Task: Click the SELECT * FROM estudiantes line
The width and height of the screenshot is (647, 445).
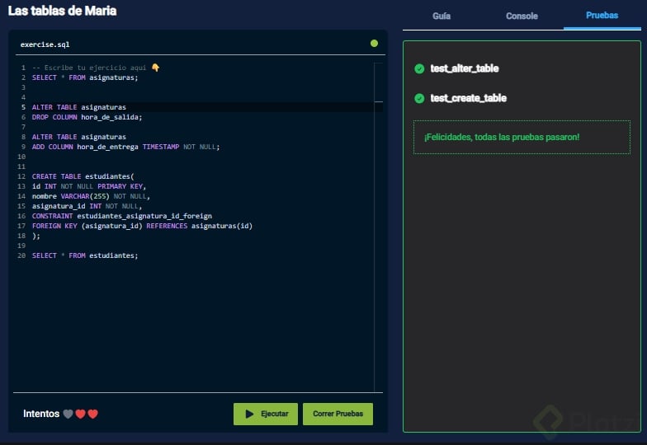Action: pyautogui.click(x=85, y=255)
